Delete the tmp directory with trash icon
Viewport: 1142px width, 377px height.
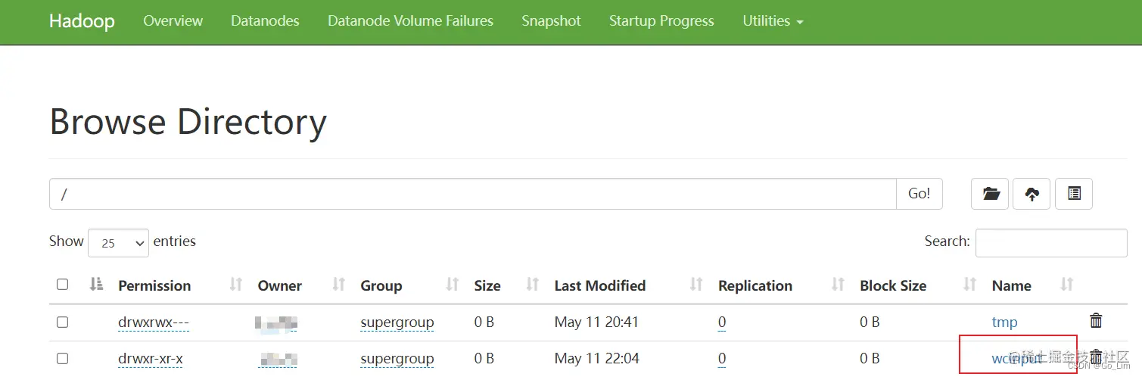(x=1096, y=321)
